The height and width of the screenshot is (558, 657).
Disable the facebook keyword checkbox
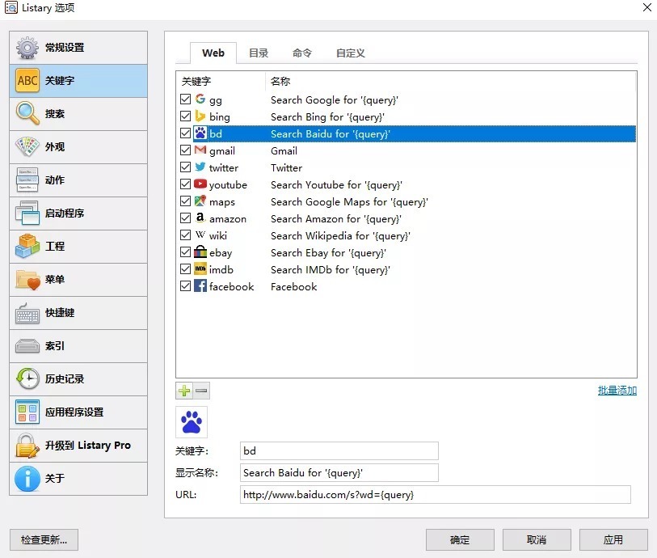pyautogui.click(x=186, y=286)
